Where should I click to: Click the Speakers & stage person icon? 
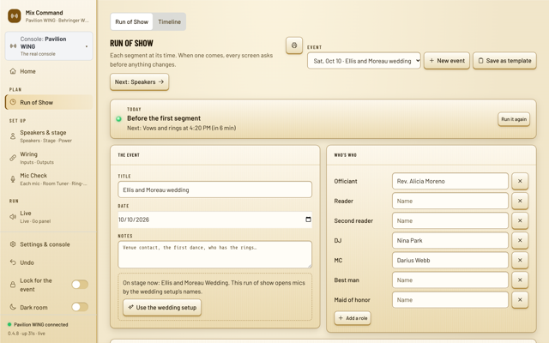[x=13, y=136]
